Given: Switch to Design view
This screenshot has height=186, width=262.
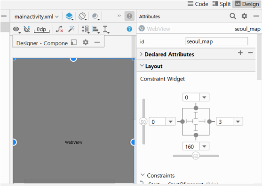Looking at the screenshot, I should pos(247,4).
